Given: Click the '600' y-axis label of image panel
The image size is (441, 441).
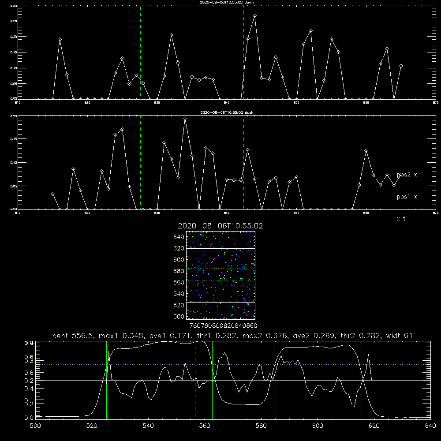Looking at the screenshot, I should [x=179, y=260].
